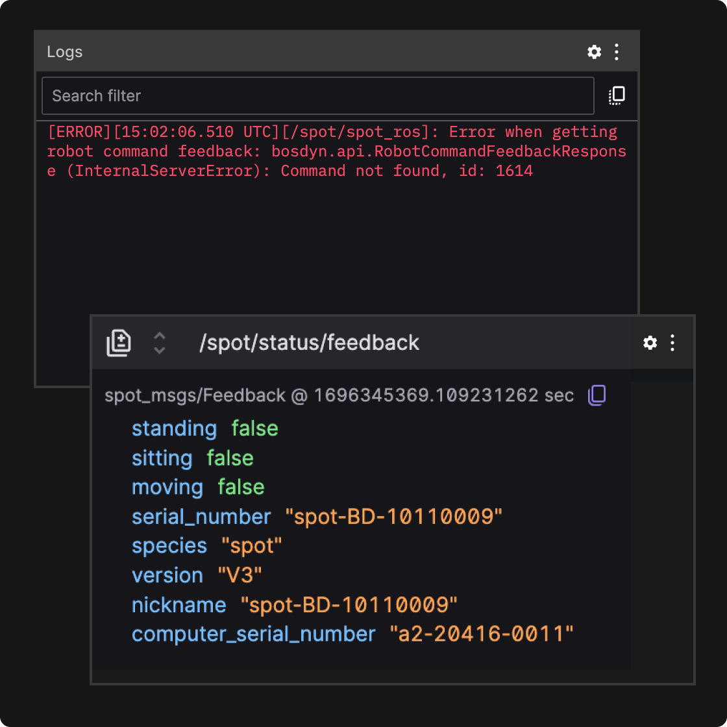
Task: Edit the /spot/status/feedback topic path
Action: click(x=309, y=343)
